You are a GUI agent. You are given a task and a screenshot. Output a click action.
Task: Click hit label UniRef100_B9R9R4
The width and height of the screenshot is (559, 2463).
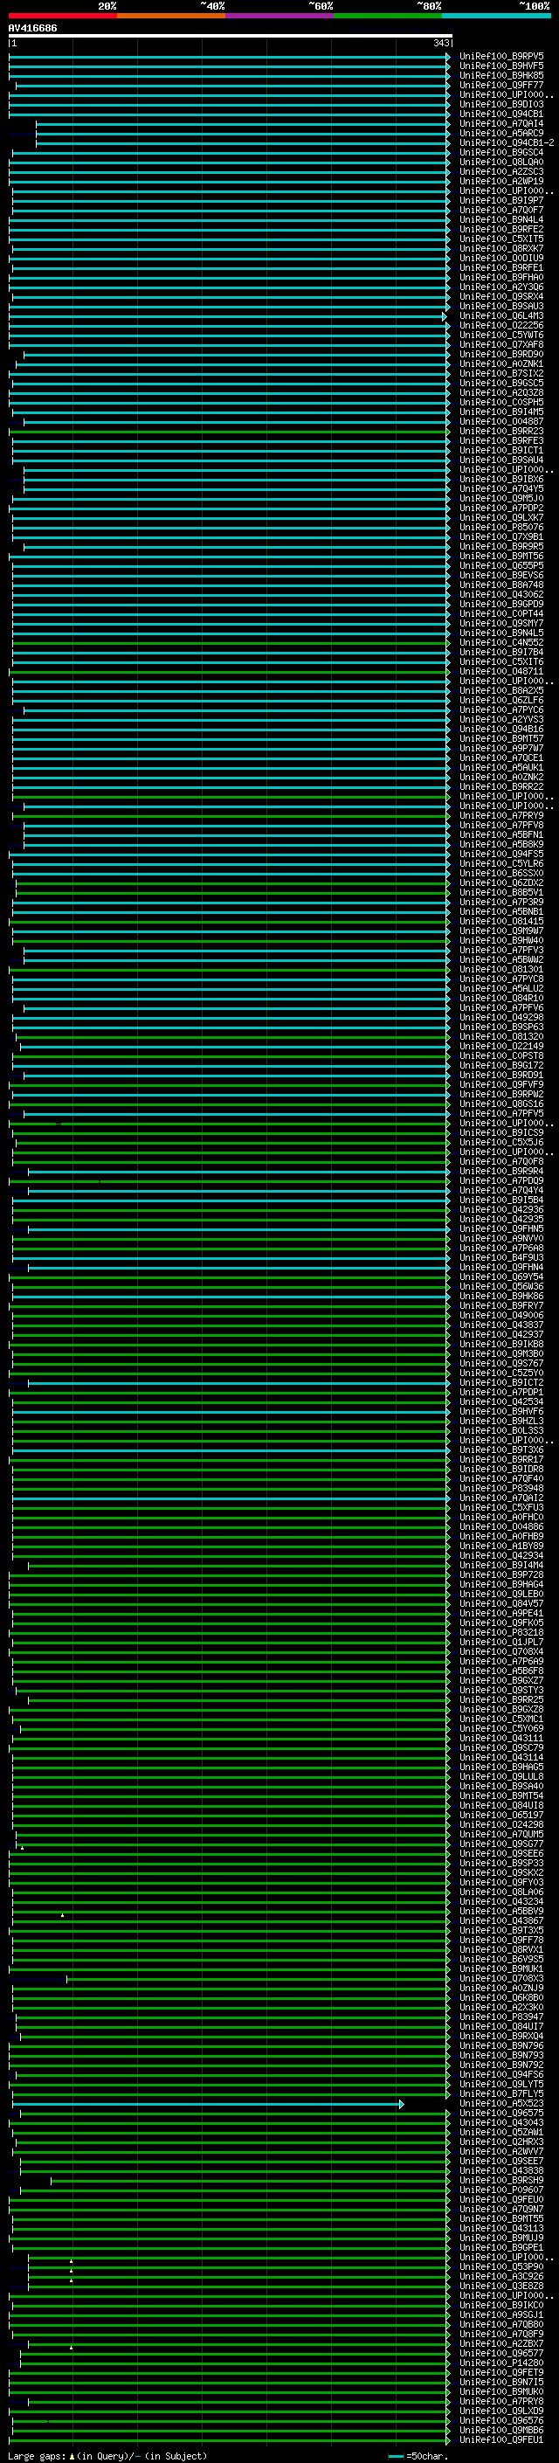[501, 1172]
